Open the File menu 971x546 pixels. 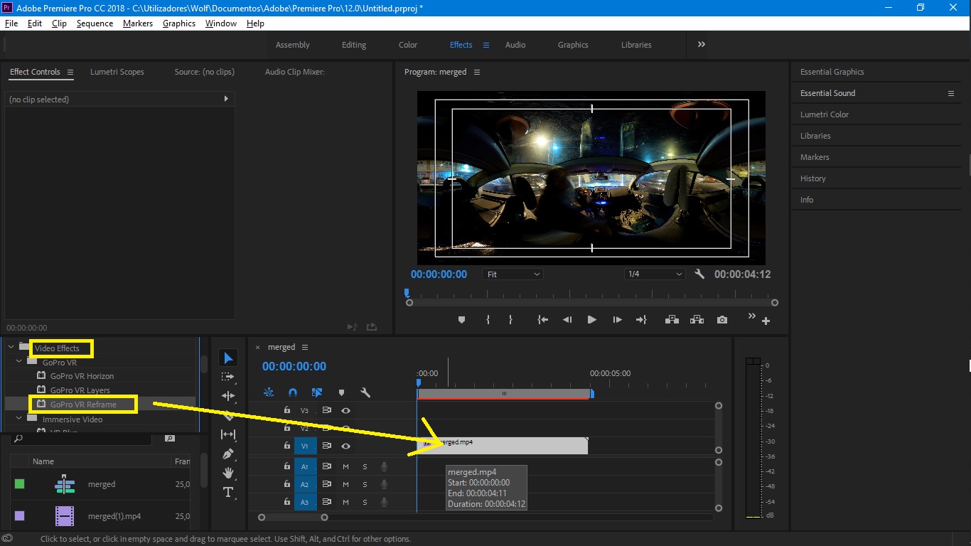point(11,23)
